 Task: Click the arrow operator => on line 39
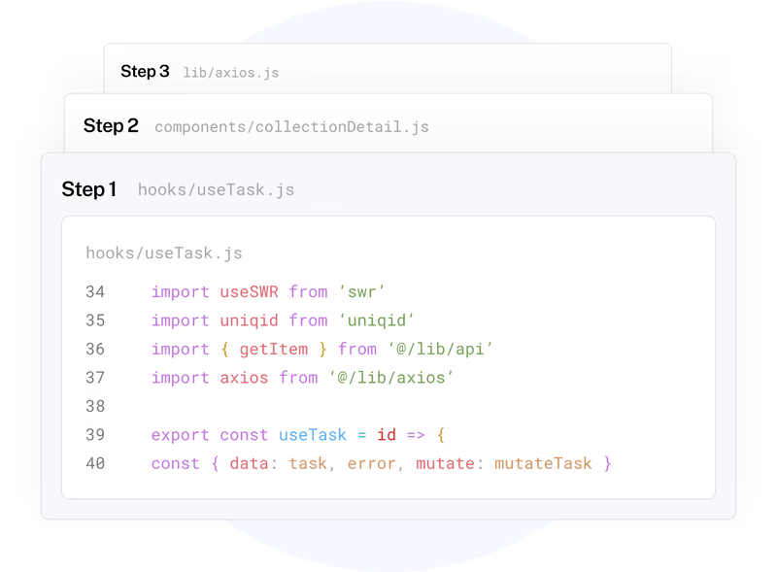416,435
